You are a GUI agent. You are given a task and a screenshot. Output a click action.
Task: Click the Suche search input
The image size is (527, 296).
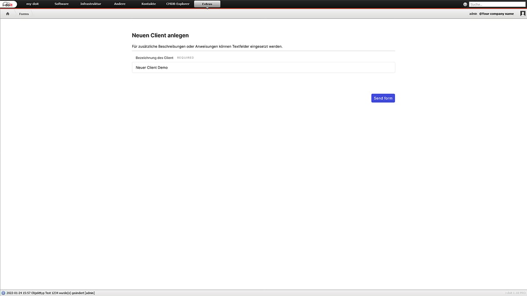[497, 4]
